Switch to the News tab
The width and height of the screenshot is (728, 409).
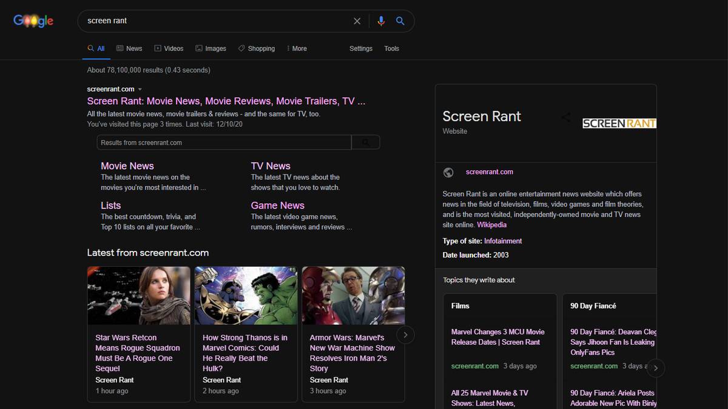(129, 48)
